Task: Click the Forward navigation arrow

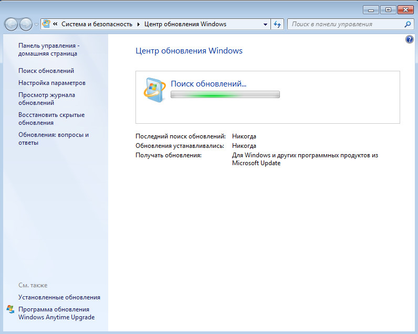Action: click(26, 25)
